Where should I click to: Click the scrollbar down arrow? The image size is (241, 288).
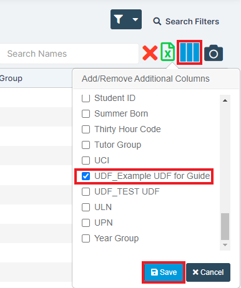pyautogui.click(x=225, y=245)
